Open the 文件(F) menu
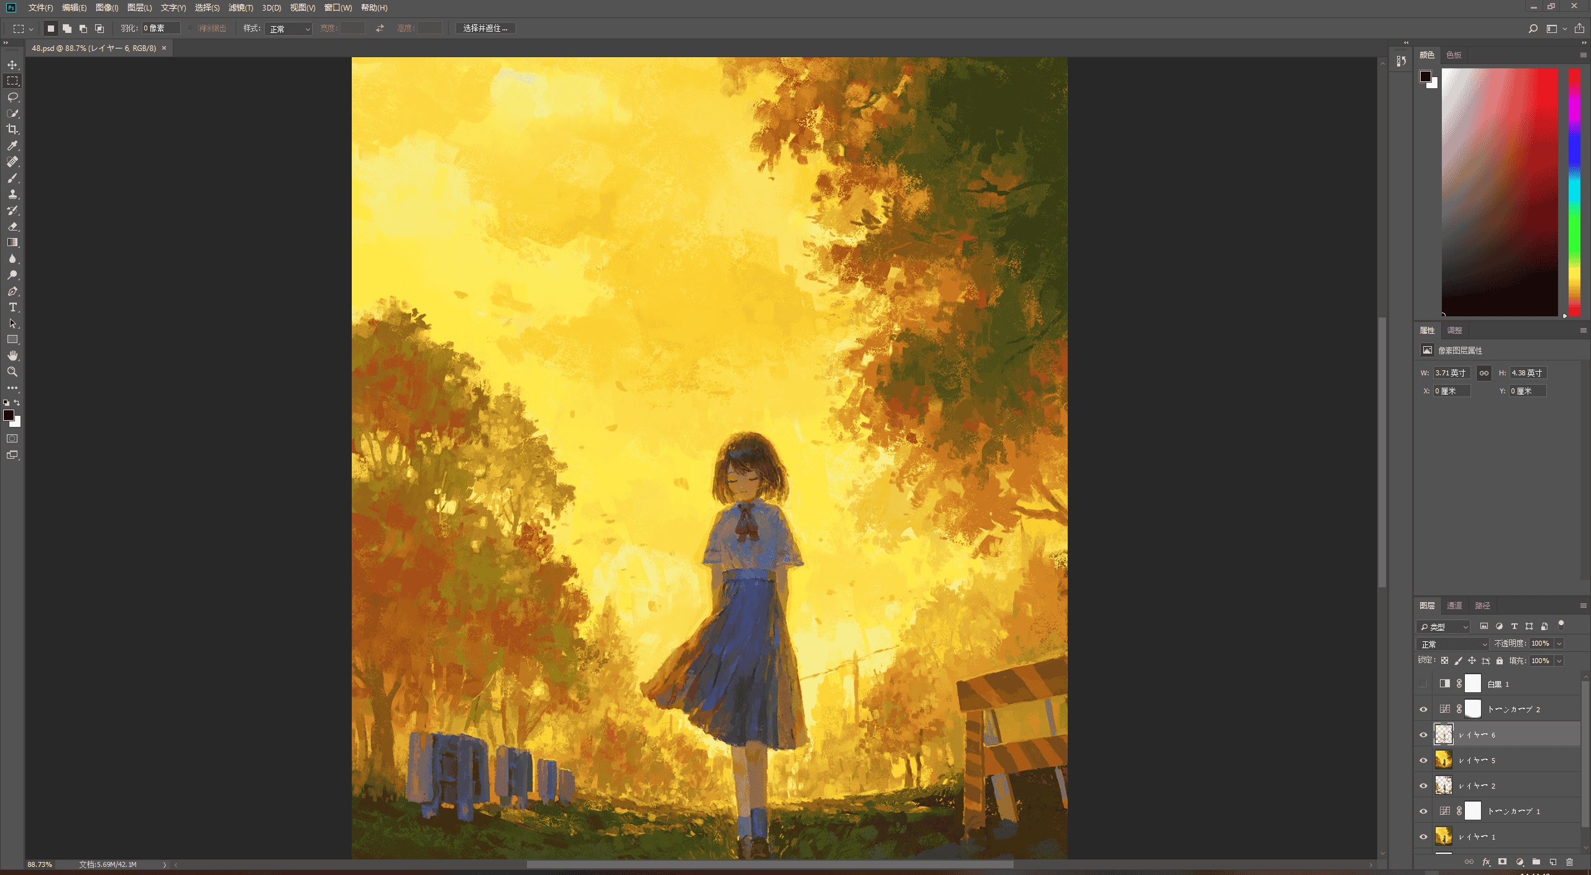Image resolution: width=1591 pixels, height=875 pixels. coord(40,7)
